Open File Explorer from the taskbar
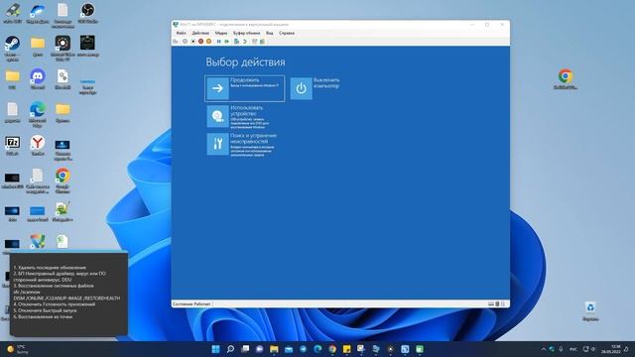The image size is (635, 357). (274, 349)
